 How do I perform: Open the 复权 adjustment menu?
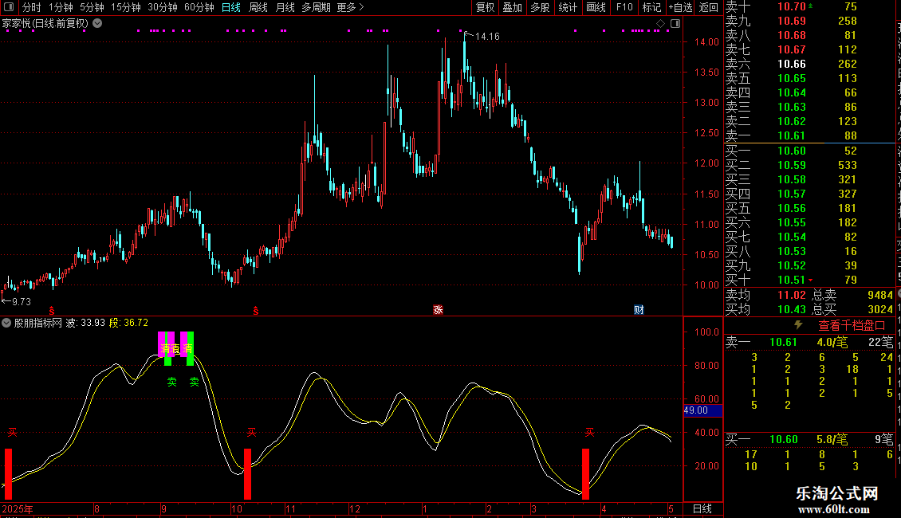click(485, 7)
